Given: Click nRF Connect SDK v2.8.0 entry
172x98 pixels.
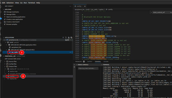Looking at the screenshot, I should tap(13, 59).
